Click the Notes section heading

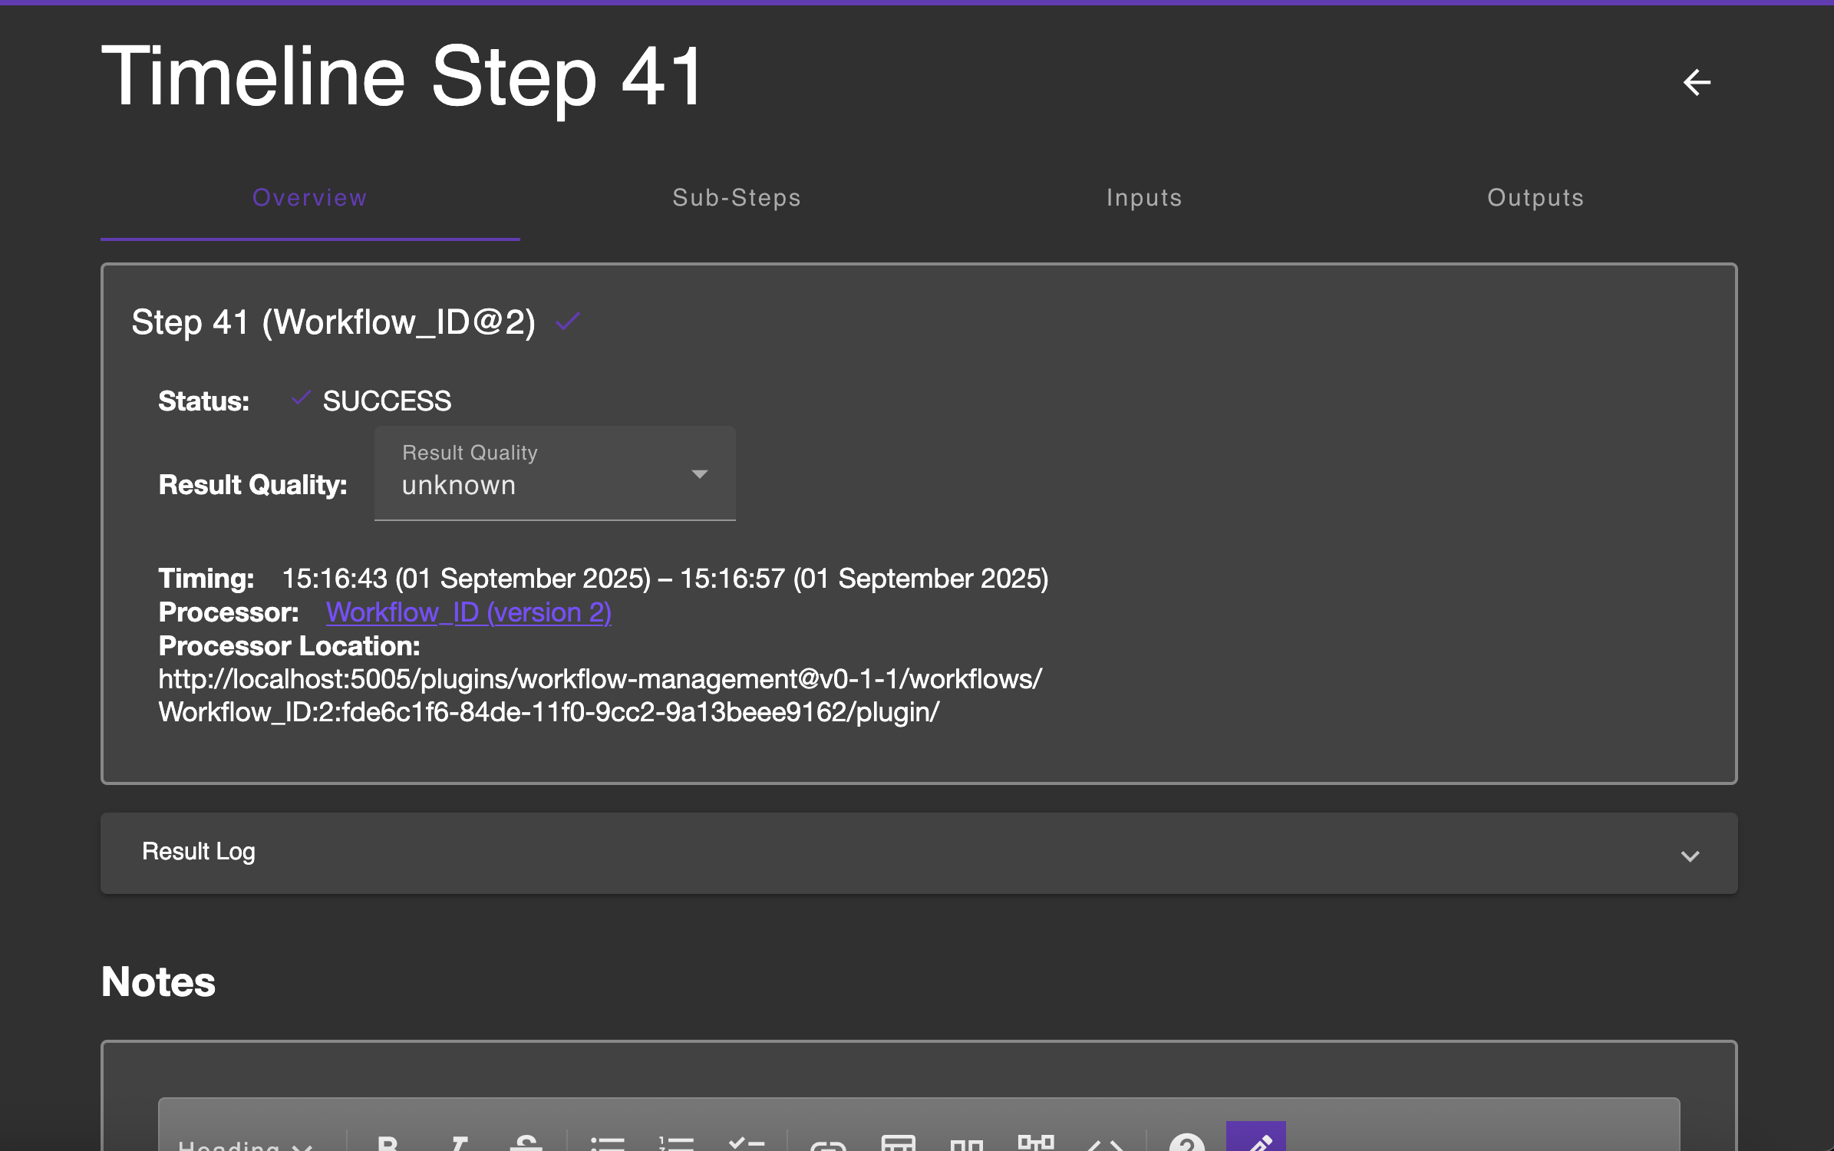tap(159, 981)
